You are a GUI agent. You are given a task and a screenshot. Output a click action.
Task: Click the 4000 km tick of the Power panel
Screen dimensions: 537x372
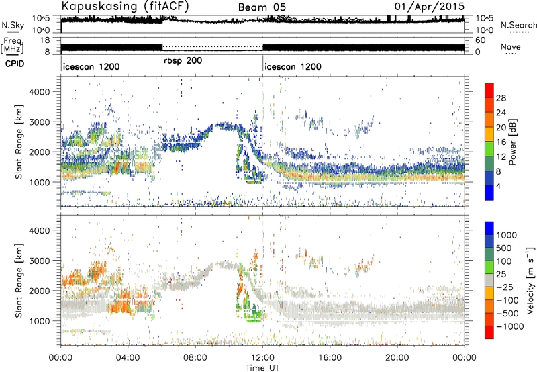point(39,92)
